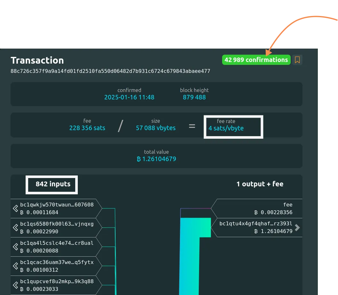Image resolution: width=338 pixels, height=295 pixels.
Task: Click the 842 inputs heading
Action: 53,184
